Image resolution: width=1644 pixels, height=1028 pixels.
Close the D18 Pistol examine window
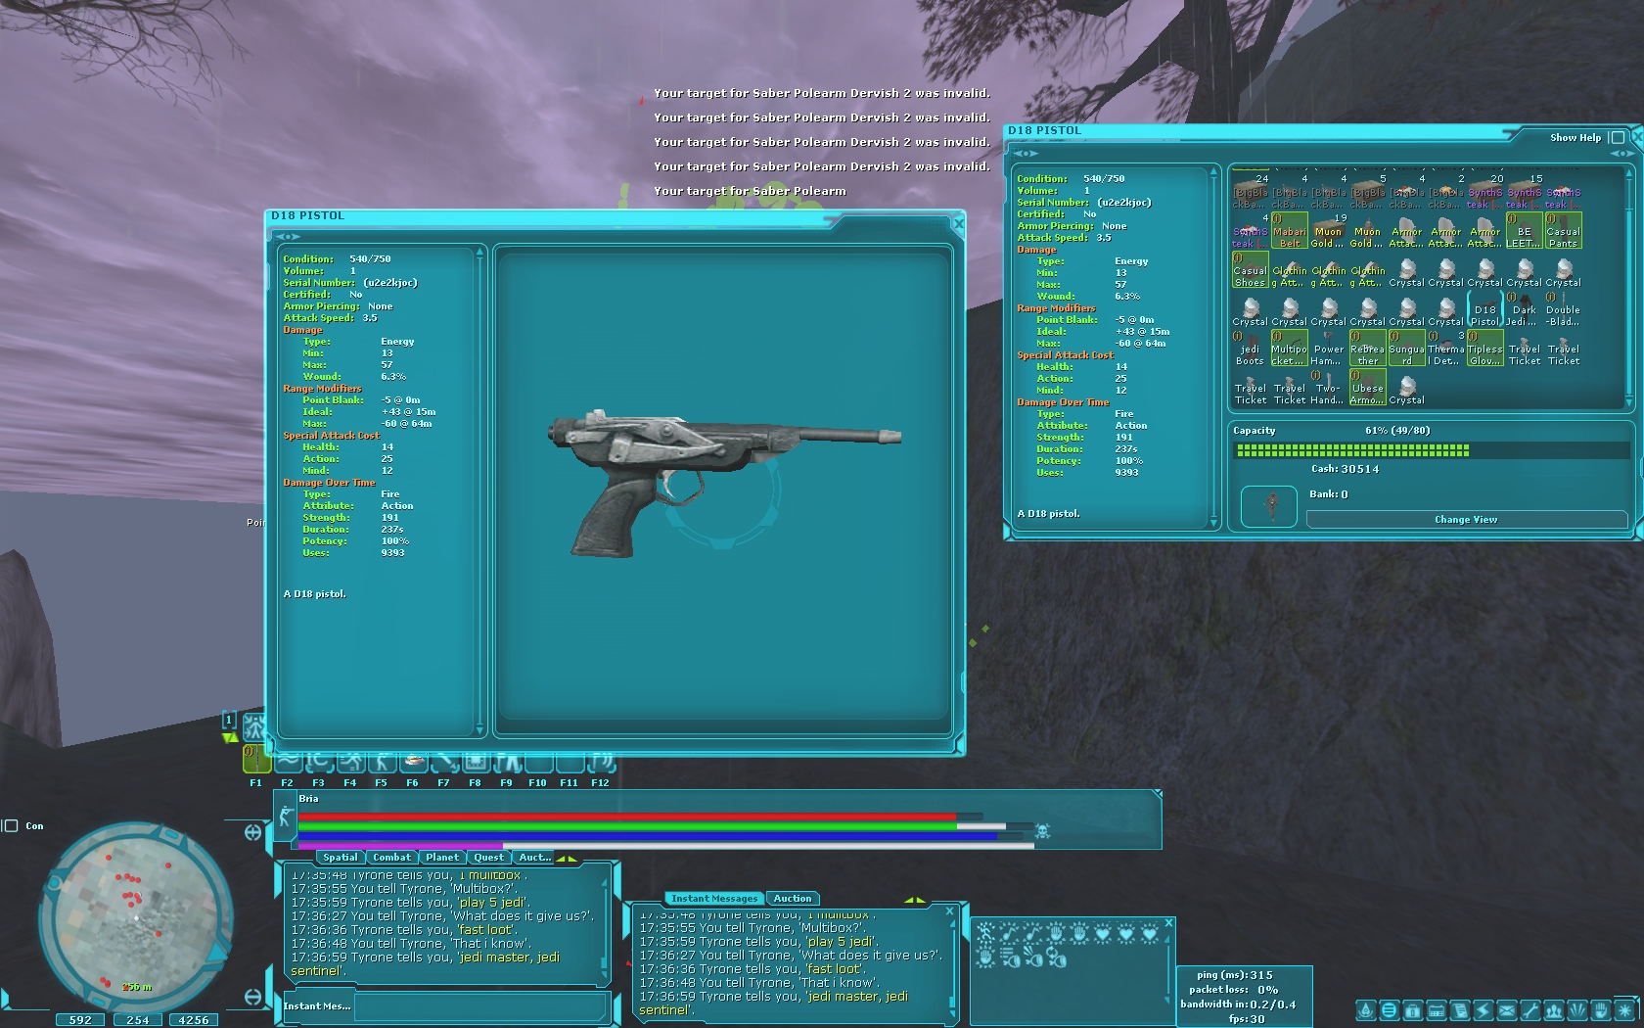pyautogui.click(x=958, y=224)
